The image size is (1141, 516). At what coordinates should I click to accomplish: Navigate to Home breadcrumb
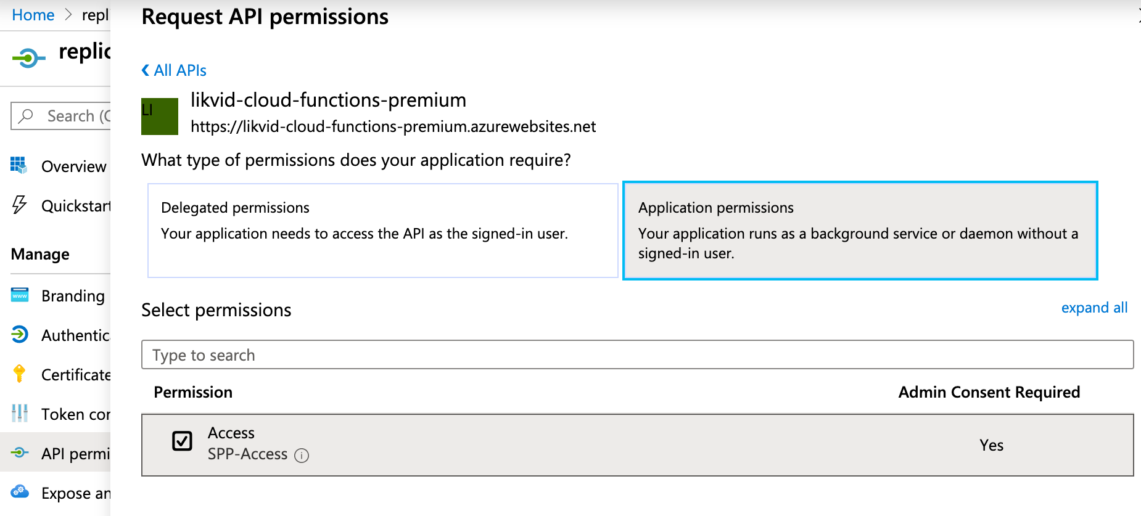click(33, 14)
